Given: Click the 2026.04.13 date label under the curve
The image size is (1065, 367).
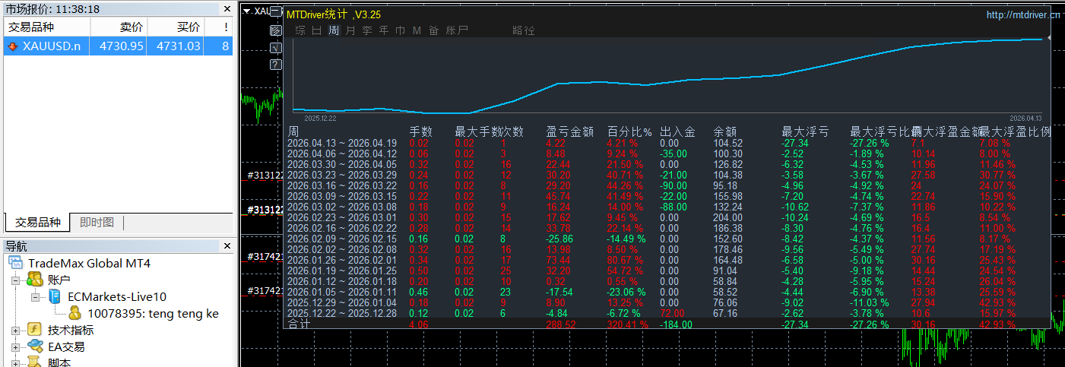Looking at the screenshot, I should pyautogui.click(x=1025, y=119).
